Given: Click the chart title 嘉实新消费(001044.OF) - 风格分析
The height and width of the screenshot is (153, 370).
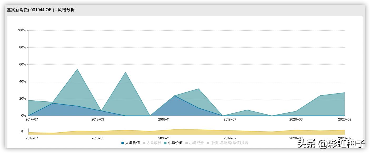Looking at the screenshot, I should click(41, 10).
